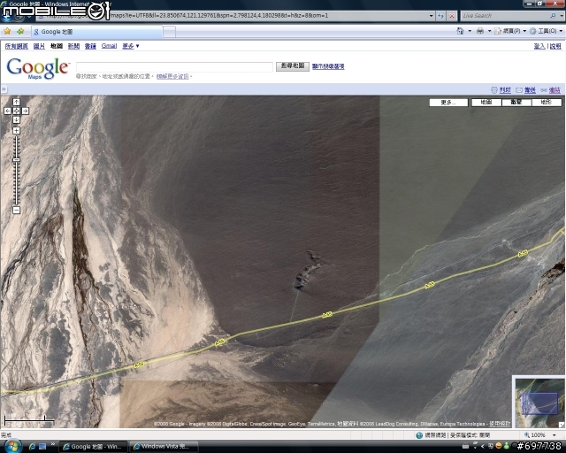
Task: Open the Gmail link
Action: 109,46
